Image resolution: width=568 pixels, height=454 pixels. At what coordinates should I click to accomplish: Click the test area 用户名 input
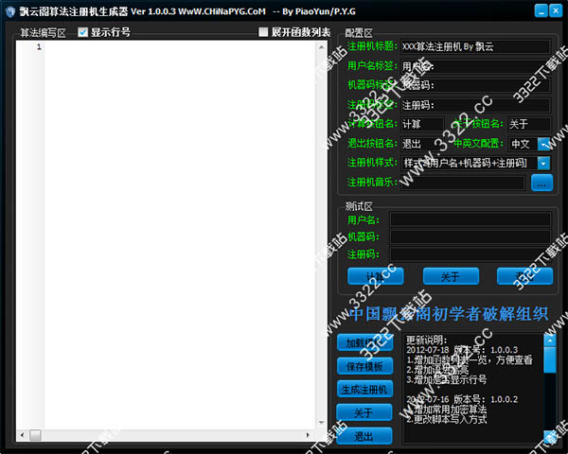click(470, 219)
